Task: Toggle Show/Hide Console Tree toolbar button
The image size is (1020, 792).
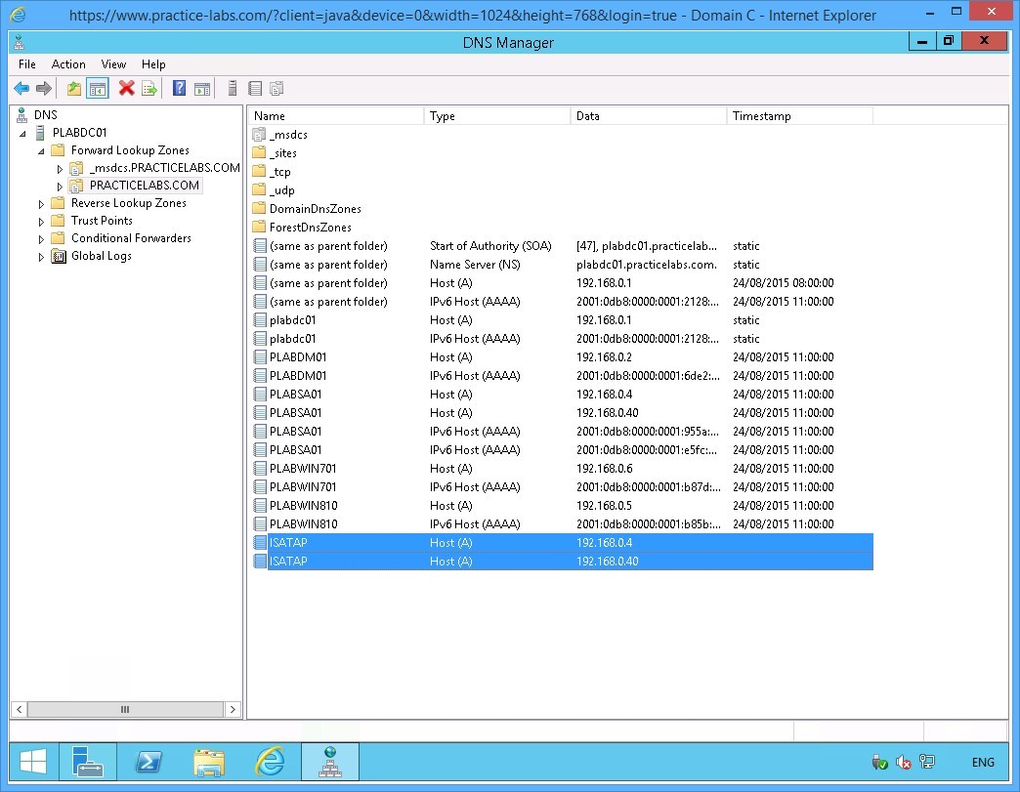Action: [98, 89]
